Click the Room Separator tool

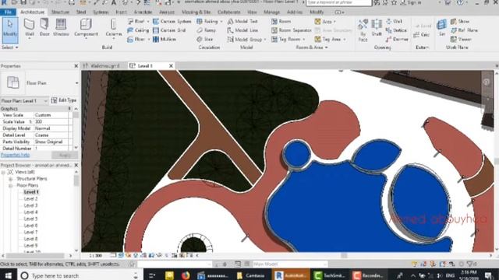pyautogui.click(x=292, y=30)
